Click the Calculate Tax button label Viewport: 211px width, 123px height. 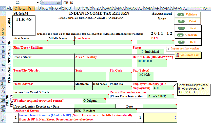[189, 55]
